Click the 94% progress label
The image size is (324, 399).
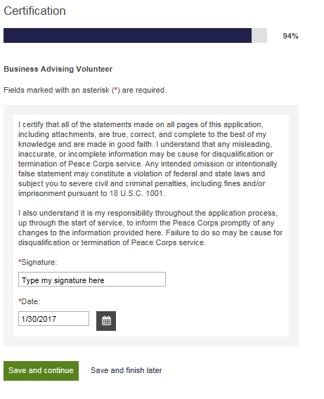[290, 36]
